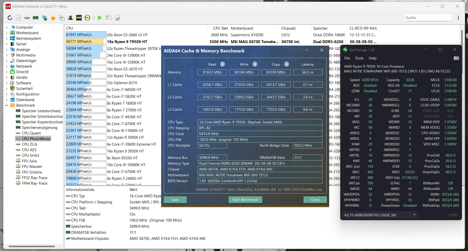
Task: Select DirectX Xbox icon in tree
Action: [12, 72]
